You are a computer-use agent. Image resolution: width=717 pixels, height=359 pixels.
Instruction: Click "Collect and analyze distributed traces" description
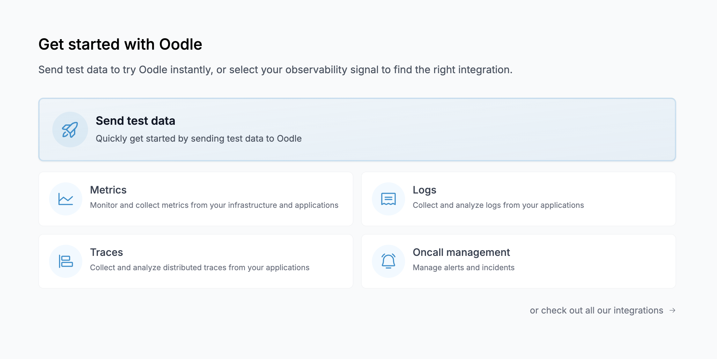point(200,268)
